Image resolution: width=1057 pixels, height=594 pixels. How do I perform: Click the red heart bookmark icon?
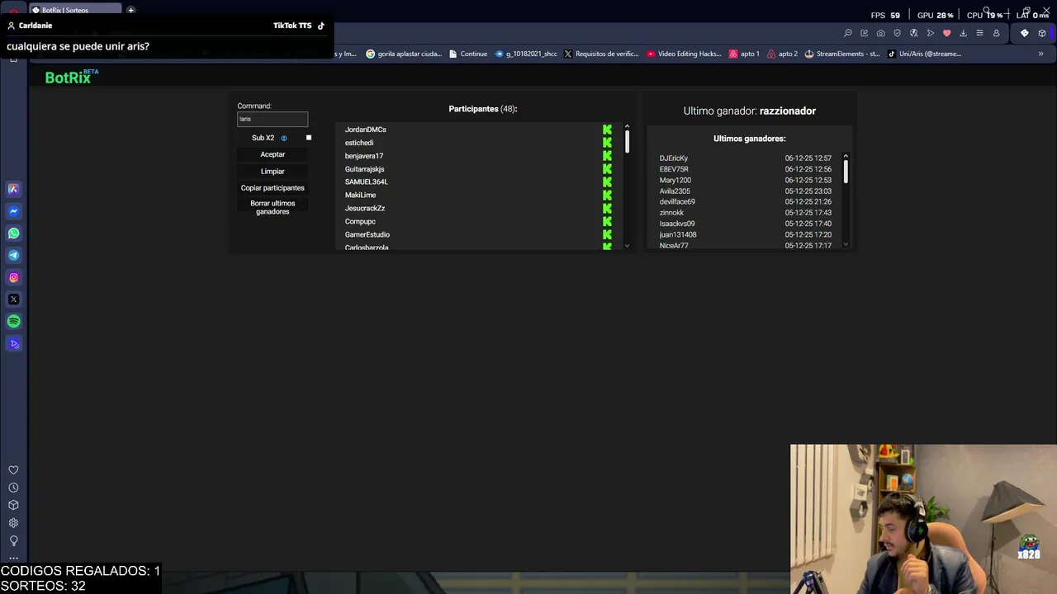coord(946,33)
